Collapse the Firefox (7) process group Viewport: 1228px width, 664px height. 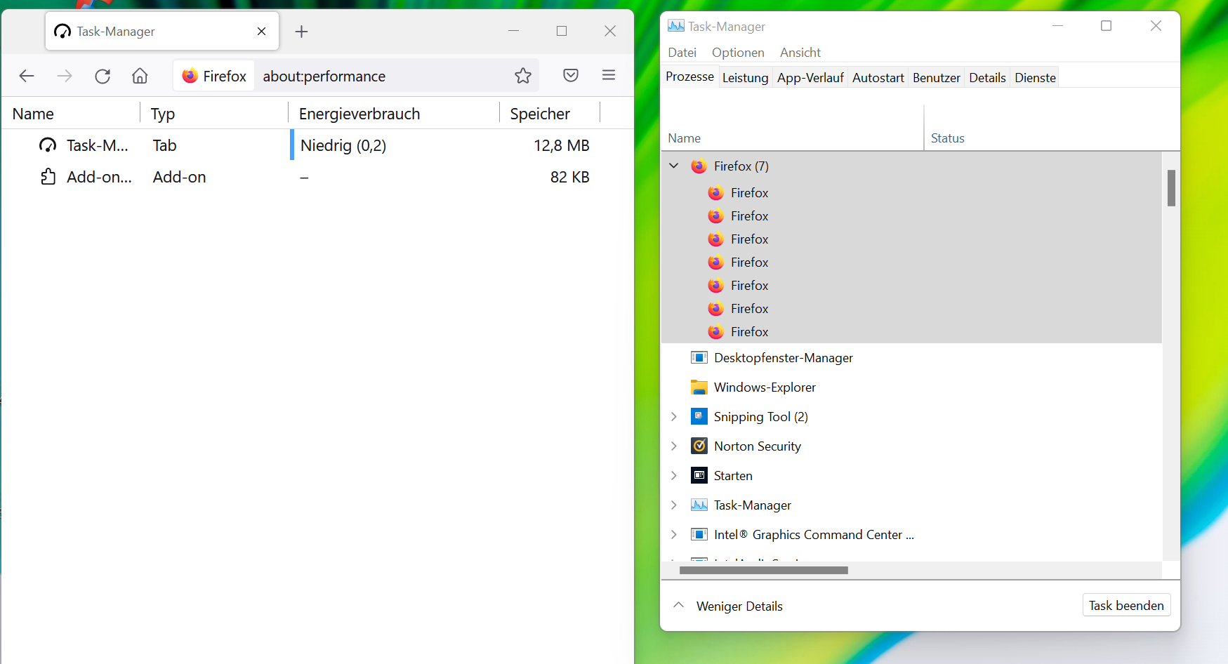click(674, 166)
